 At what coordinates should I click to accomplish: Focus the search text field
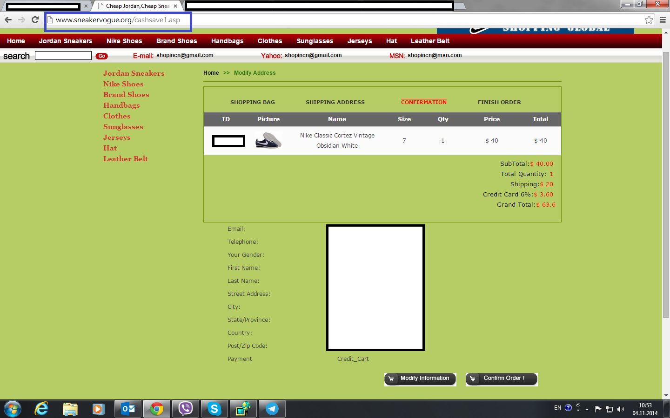(63, 56)
